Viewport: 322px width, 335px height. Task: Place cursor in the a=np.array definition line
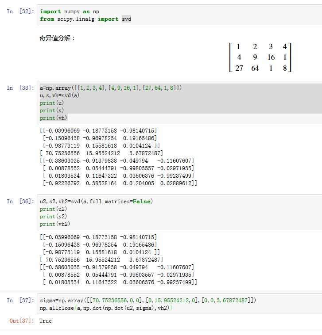click(111, 88)
